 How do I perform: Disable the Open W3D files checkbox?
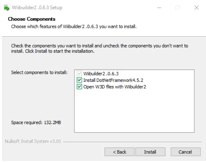(79, 87)
